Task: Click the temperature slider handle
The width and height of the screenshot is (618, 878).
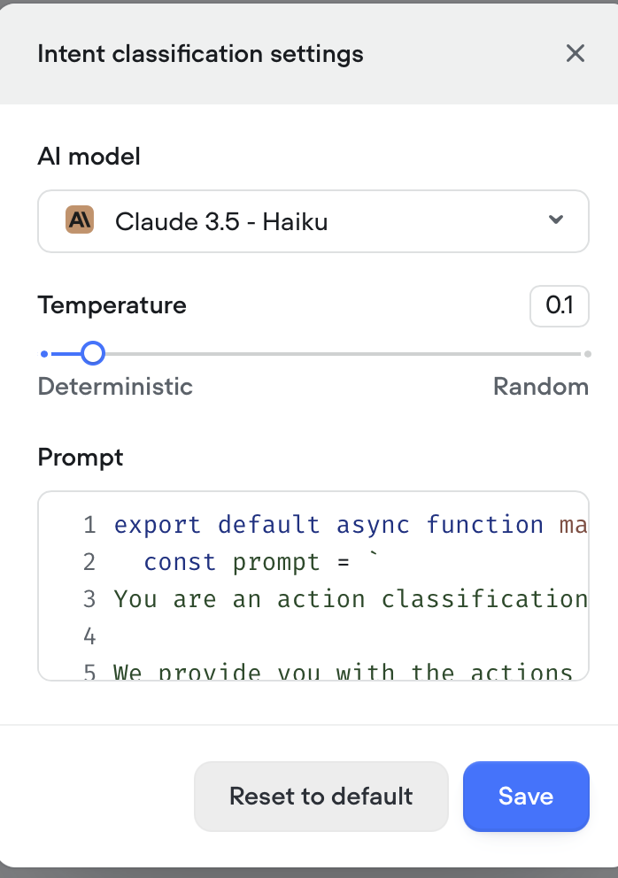Action: coord(93,354)
